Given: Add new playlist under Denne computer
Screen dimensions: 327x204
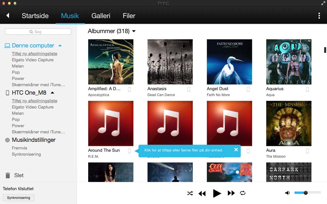Looking at the screenshot, I should [x=34, y=53].
